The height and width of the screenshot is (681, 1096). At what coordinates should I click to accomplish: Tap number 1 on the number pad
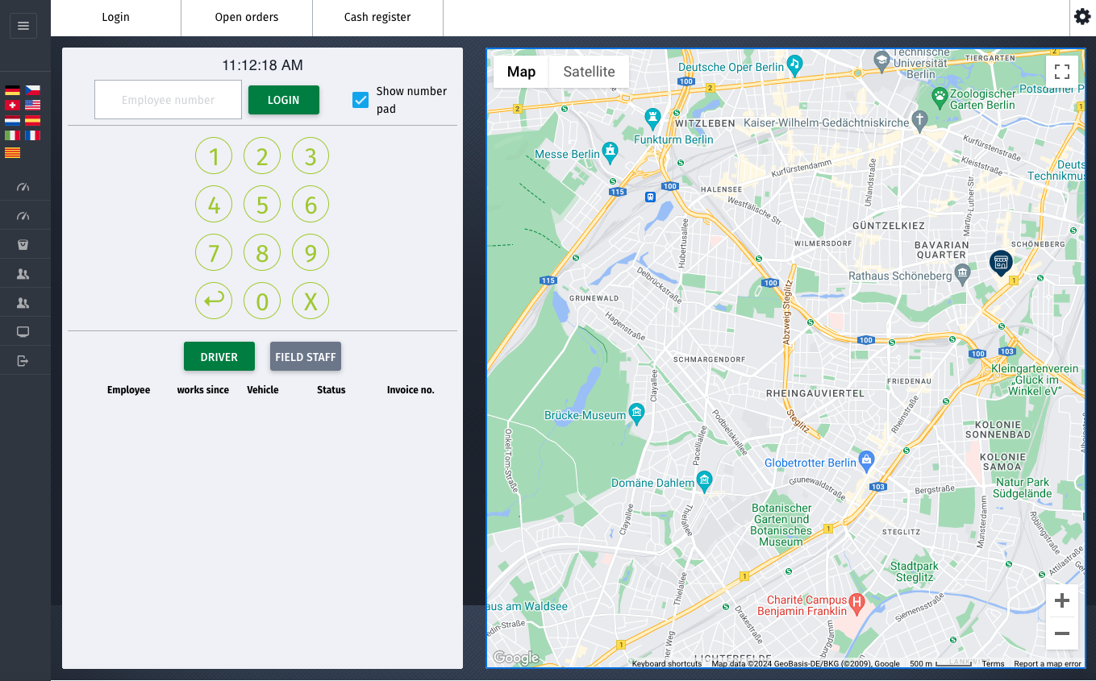point(214,156)
